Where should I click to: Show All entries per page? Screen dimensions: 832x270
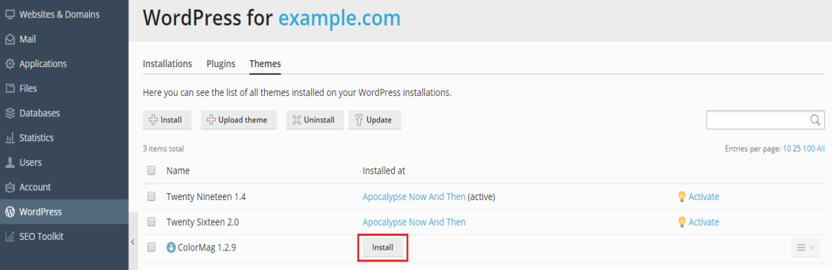(821, 149)
